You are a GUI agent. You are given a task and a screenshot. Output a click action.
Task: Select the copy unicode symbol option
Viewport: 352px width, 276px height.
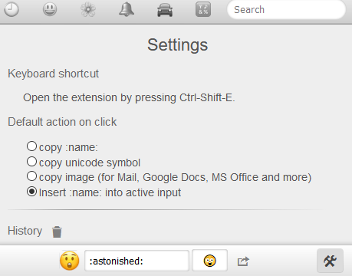[31, 161]
